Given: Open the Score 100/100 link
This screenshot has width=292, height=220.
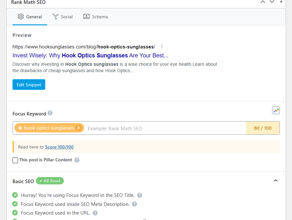Looking at the screenshot, I should (59, 147).
